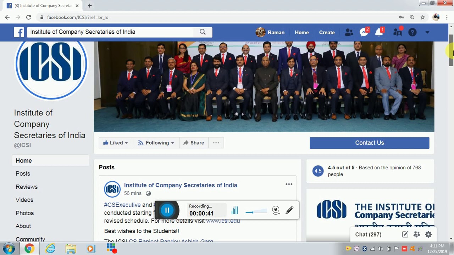Open Internet Explorer from the taskbar

pos(50,249)
